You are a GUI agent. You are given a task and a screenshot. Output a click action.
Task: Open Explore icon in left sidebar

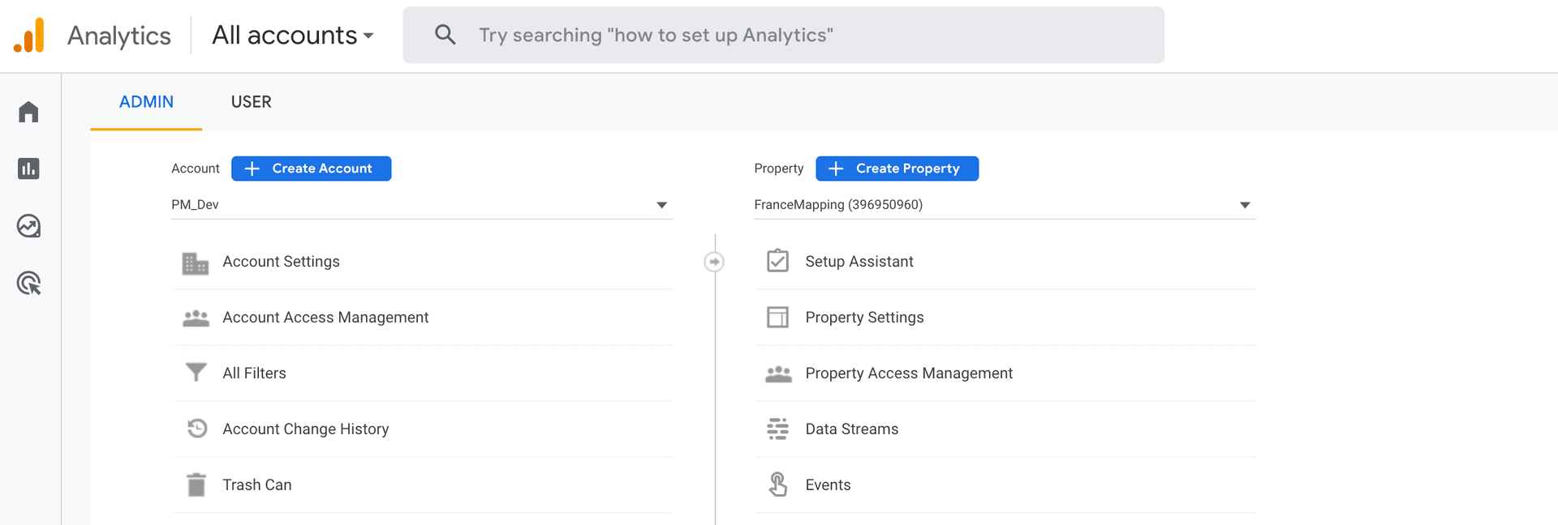click(x=28, y=226)
